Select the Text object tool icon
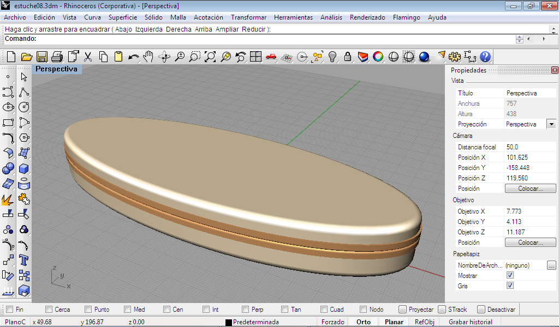Image resolution: width=559 pixels, height=327 pixels. pos(23,259)
